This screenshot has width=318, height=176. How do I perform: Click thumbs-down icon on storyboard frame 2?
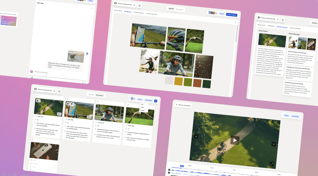(x=72, y=104)
